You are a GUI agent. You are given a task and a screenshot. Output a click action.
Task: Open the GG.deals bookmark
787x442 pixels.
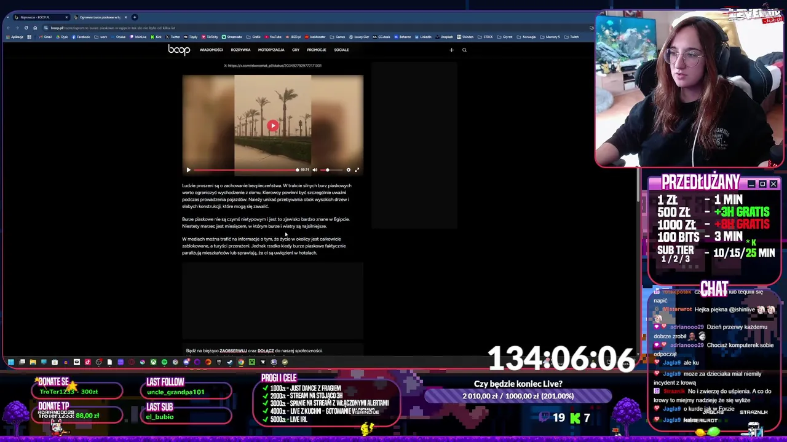click(x=381, y=37)
